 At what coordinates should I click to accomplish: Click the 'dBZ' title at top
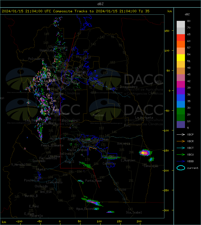pos(100,4)
